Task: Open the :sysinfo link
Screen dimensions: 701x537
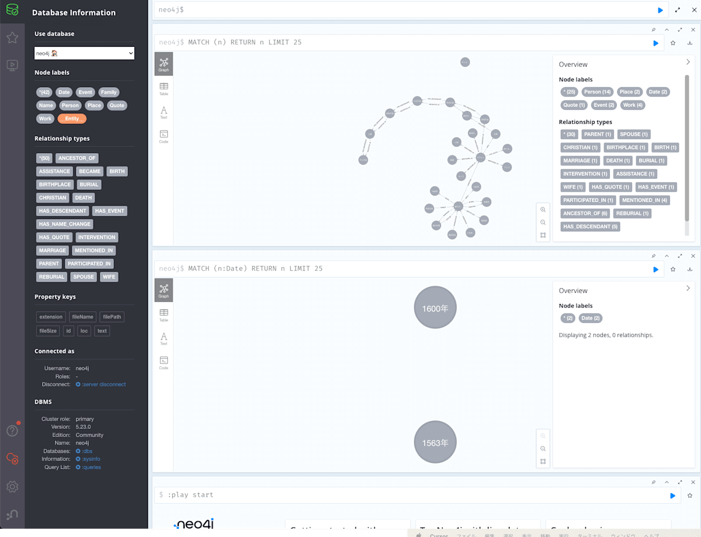Action: tap(91, 459)
